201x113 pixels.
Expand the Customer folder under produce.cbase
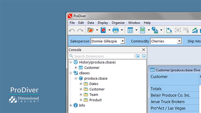(x=81, y=89)
